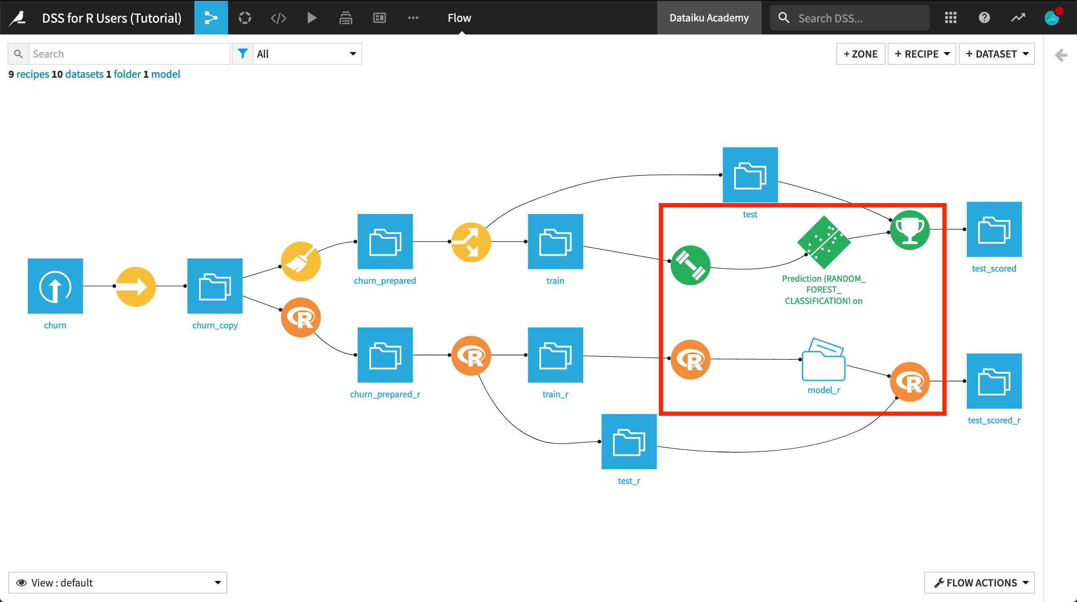This screenshot has height=602, width=1077.
Task: Select the train_r dataset node
Action: click(x=555, y=355)
